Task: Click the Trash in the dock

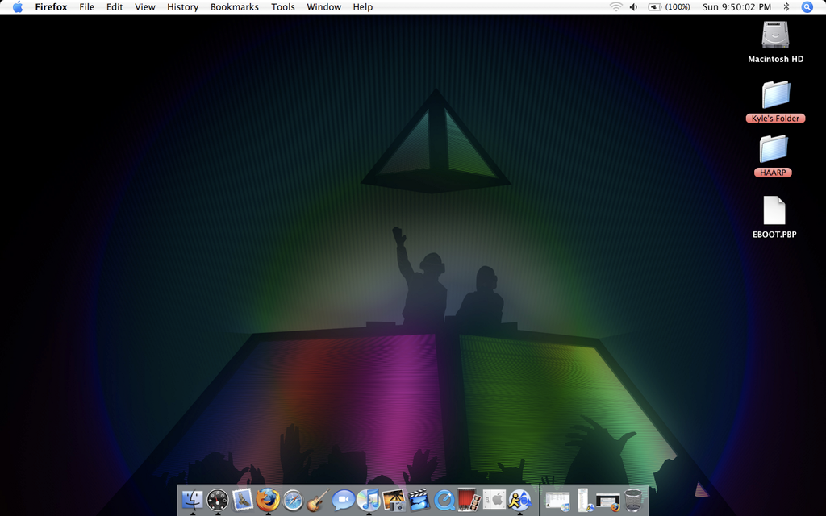Action: point(633,501)
